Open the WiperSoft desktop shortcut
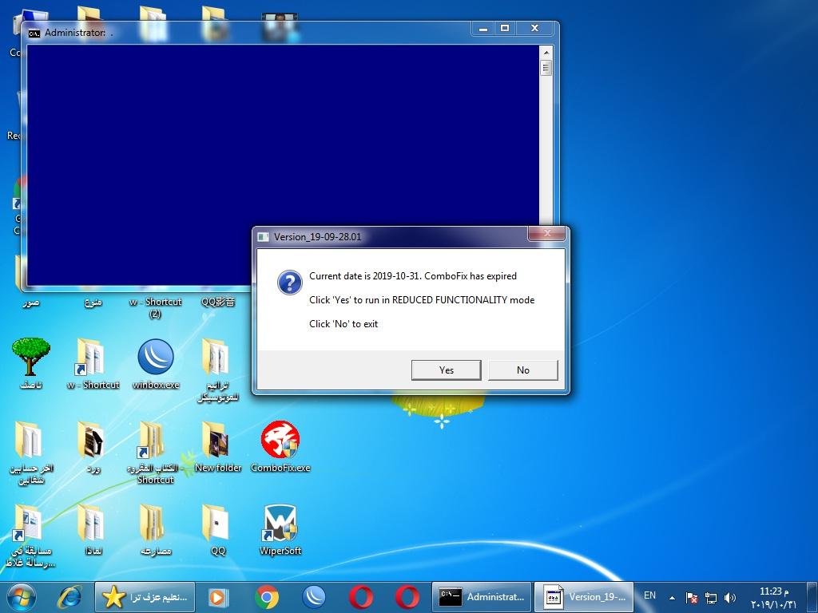 point(280,530)
